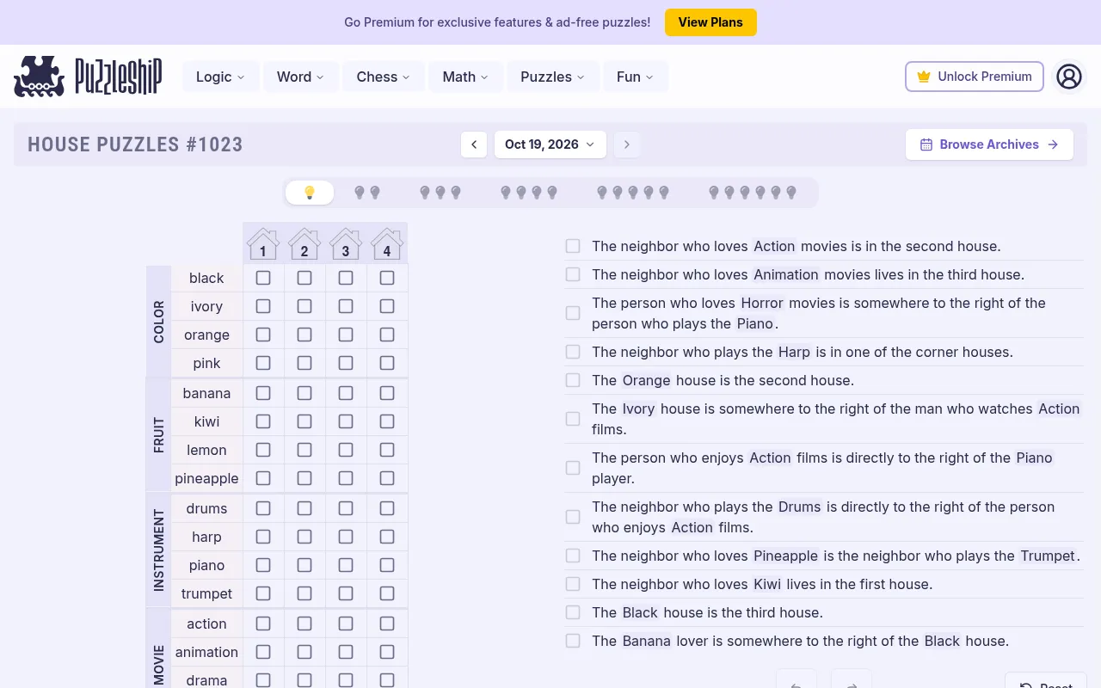Check harp instrument for house 4
This screenshot has height=688, width=1101.
(387, 537)
